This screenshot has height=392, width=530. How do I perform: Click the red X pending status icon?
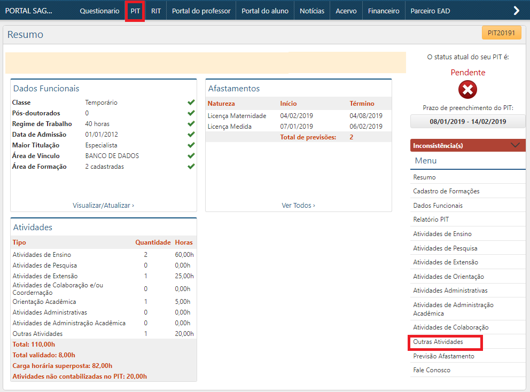click(467, 90)
